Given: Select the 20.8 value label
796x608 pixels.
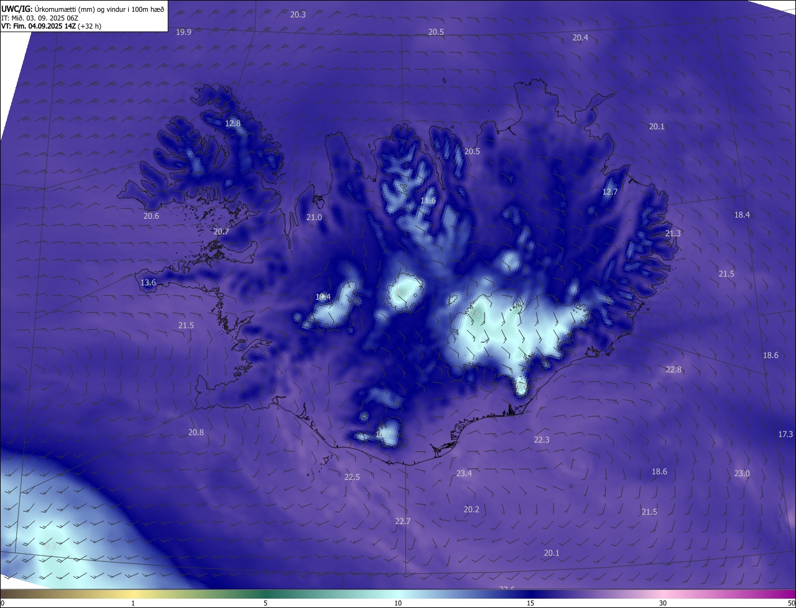Looking at the screenshot, I should [196, 432].
